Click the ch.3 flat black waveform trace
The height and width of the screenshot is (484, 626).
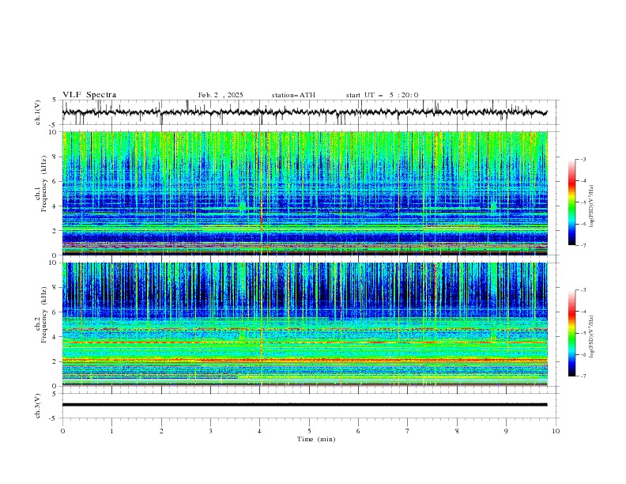304,405
